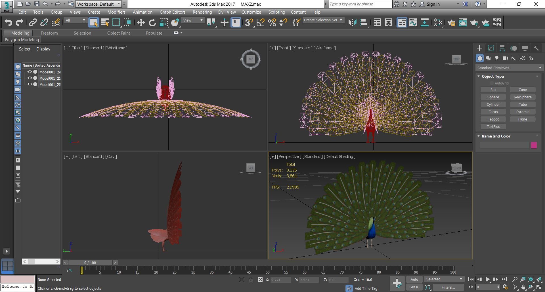Open the key filter Selected dropdown

pyautogui.click(x=444, y=279)
